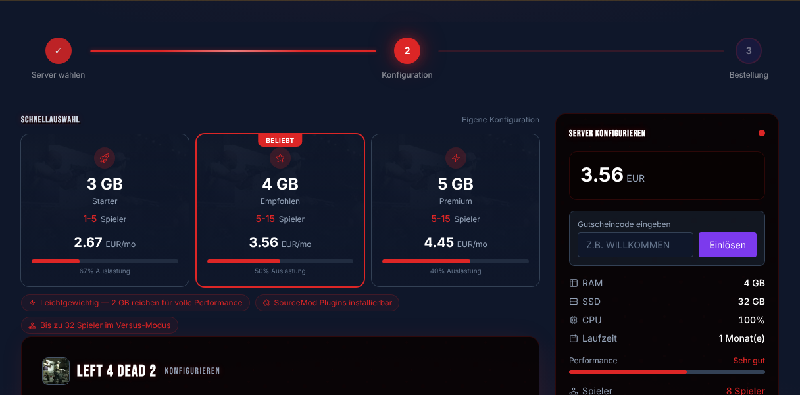Click the rocket icon on Starter card
This screenshot has height=395, width=800.
pos(105,158)
